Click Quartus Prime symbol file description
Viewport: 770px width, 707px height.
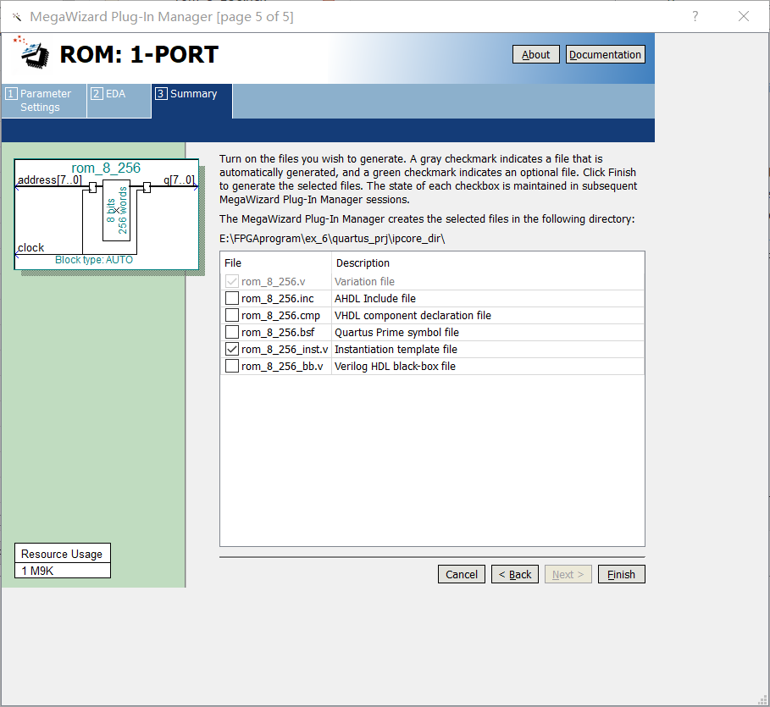pos(396,333)
